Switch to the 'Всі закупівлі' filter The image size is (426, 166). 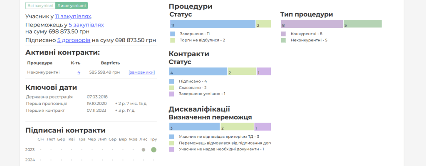tap(40, 5)
